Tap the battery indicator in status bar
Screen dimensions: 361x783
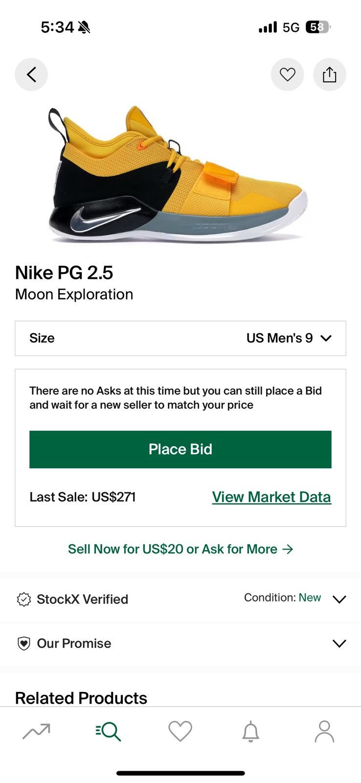[x=317, y=27]
